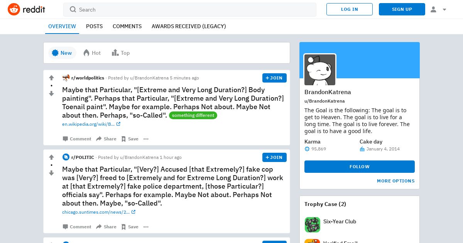Downvote the r/POLITIC fake cop post
This screenshot has height=243, width=463.
click(x=51, y=173)
